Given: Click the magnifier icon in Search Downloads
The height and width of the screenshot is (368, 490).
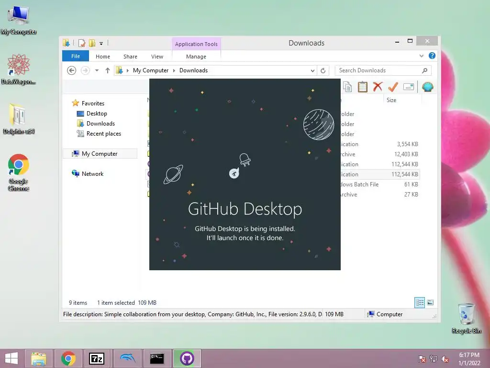Looking at the screenshot, I should (x=424, y=70).
